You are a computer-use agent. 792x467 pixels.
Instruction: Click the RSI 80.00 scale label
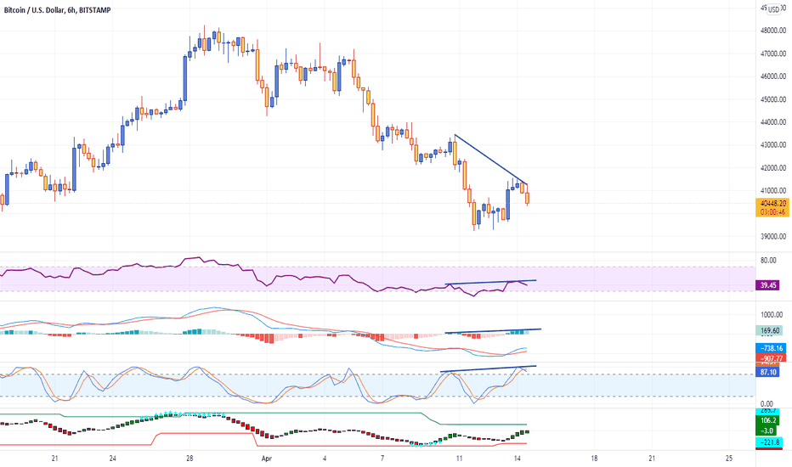coord(768,261)
